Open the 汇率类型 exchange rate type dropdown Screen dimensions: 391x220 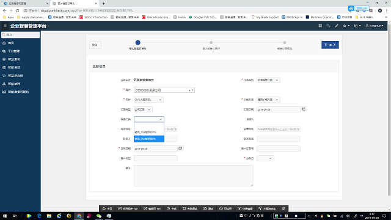point(143,109)
